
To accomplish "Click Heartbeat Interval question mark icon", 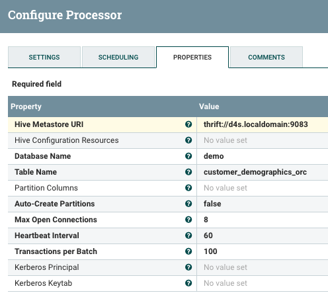I will click(x=188, y=236).
